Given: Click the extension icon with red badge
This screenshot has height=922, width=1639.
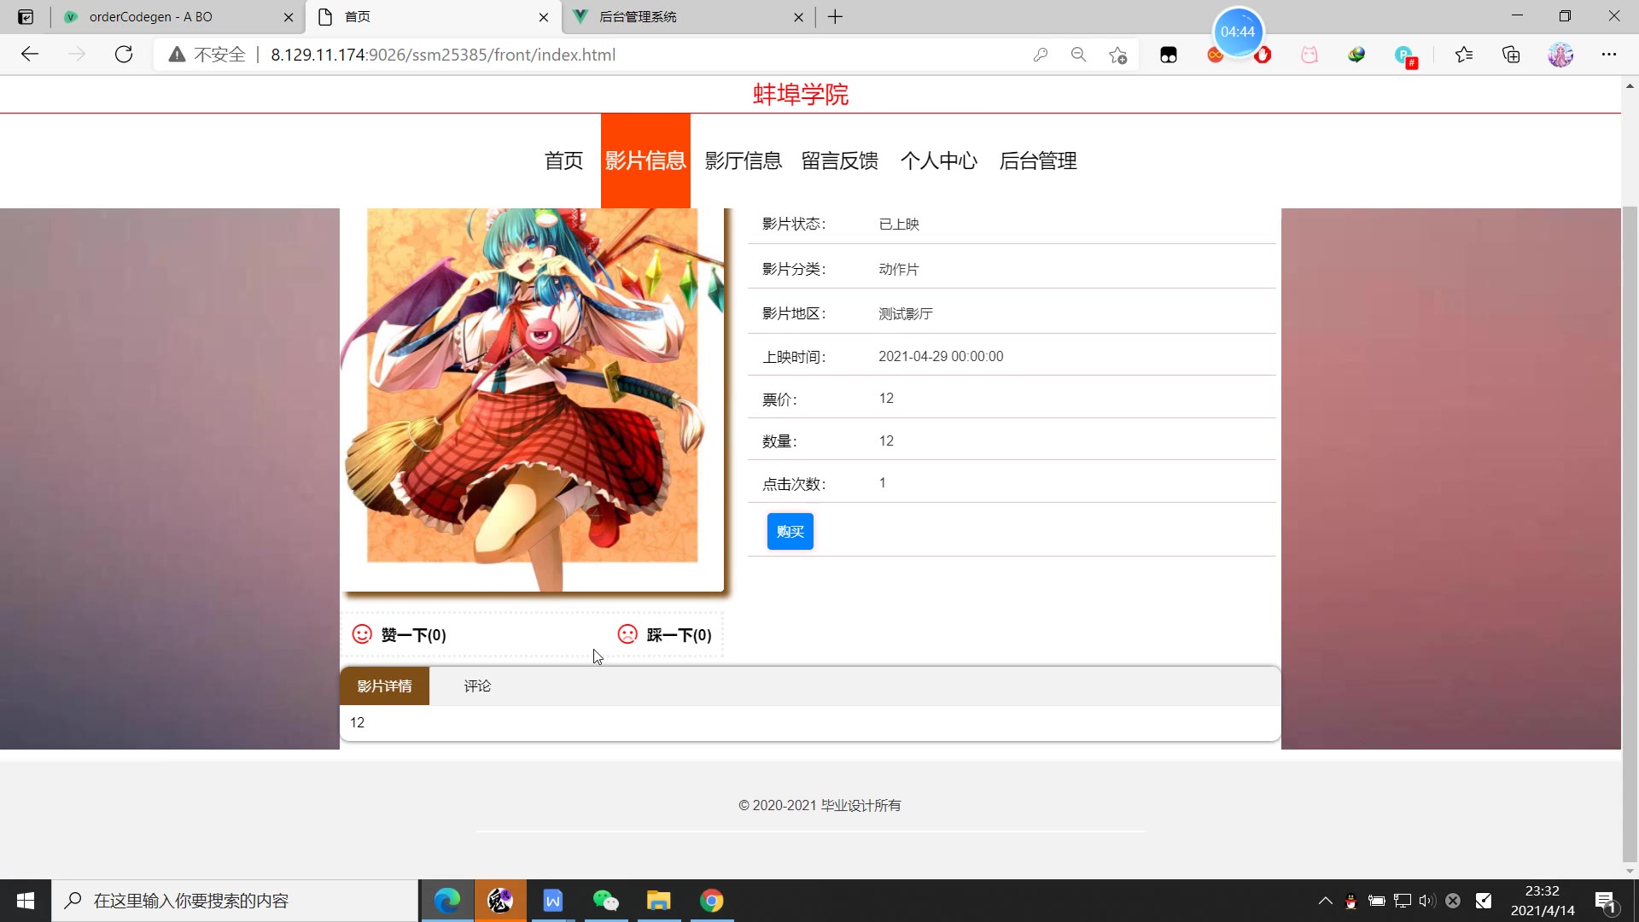Looking at the screenshot, I should [x=1405, y=56].
